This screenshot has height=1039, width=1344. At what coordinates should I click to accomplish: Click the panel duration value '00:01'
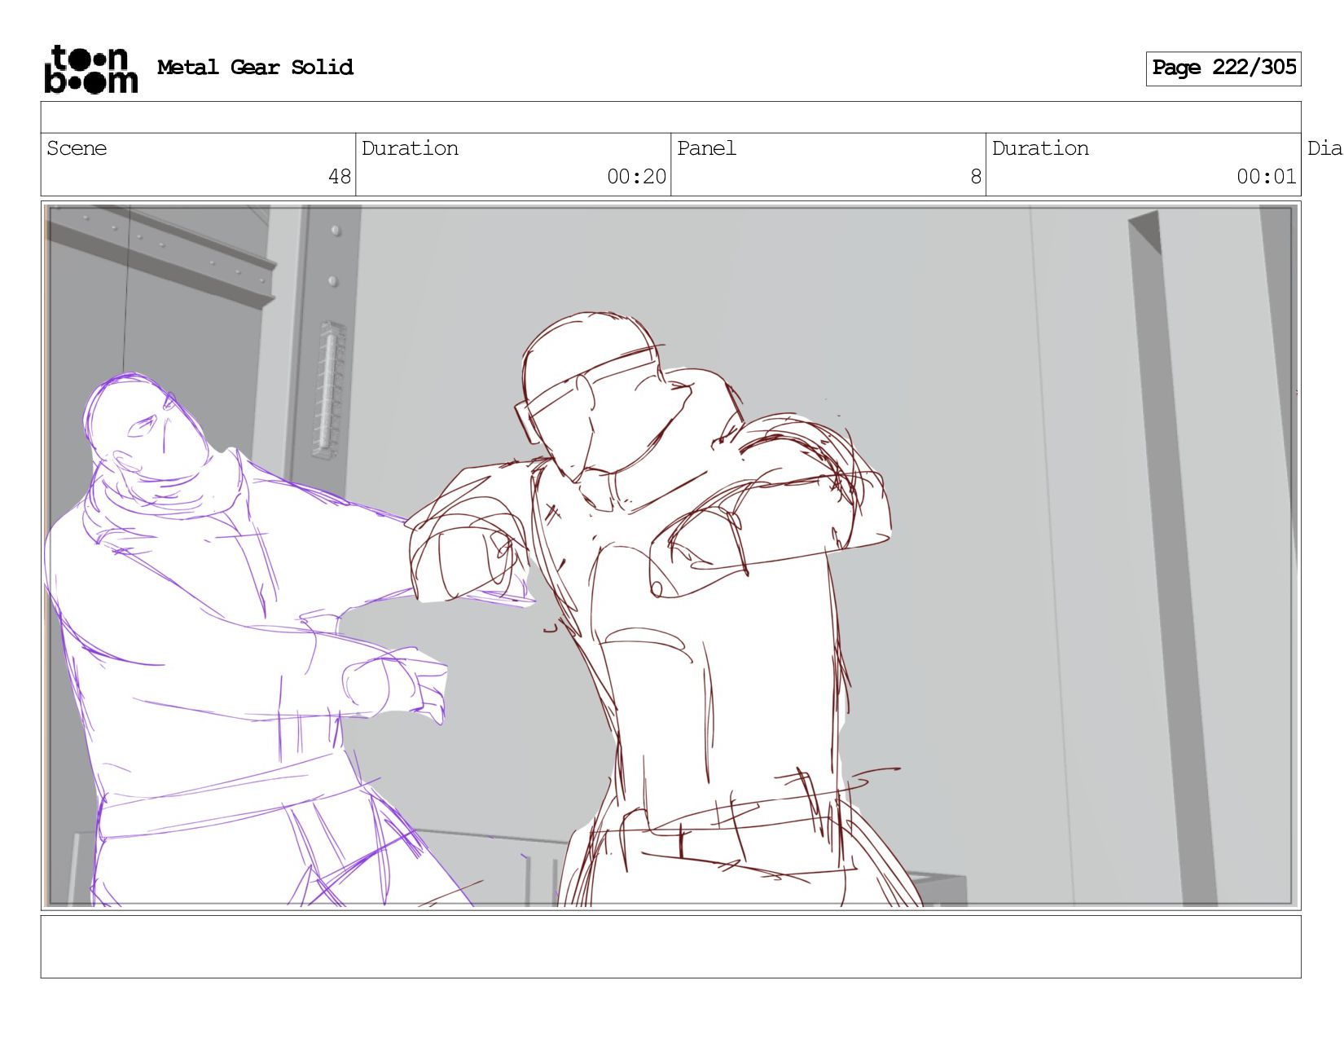(1266, 177)
